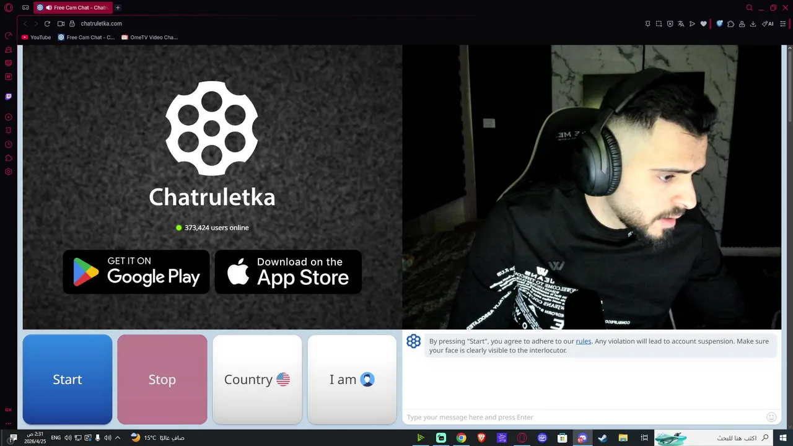Open a new tab with the plus button

[x=118, y=7]
